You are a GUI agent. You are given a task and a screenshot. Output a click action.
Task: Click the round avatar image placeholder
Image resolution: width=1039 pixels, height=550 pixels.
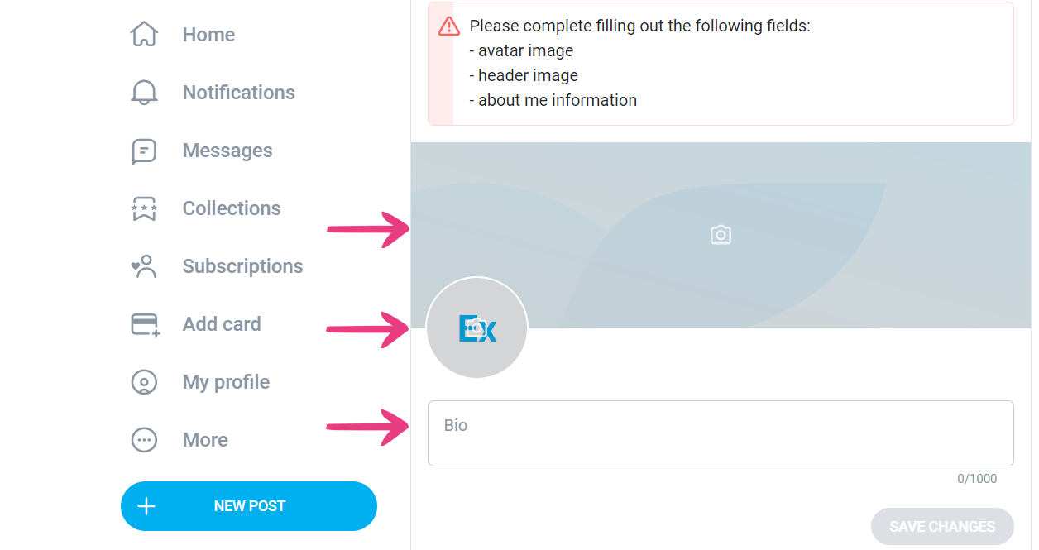476,328
